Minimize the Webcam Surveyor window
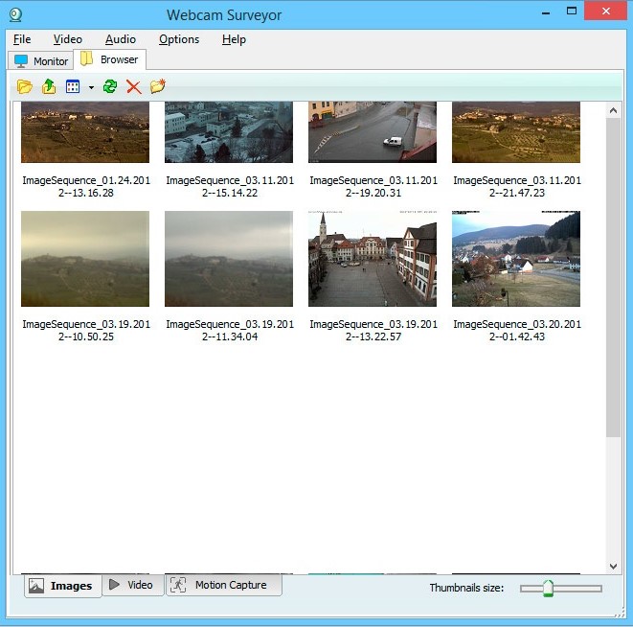633x627 pixels. click(x=546, y=12)
